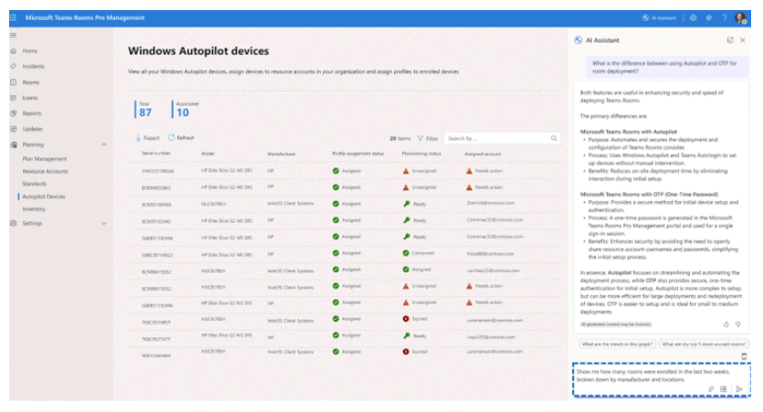
Task: Click the help question mark icon
Action: [x=725, y=18]
